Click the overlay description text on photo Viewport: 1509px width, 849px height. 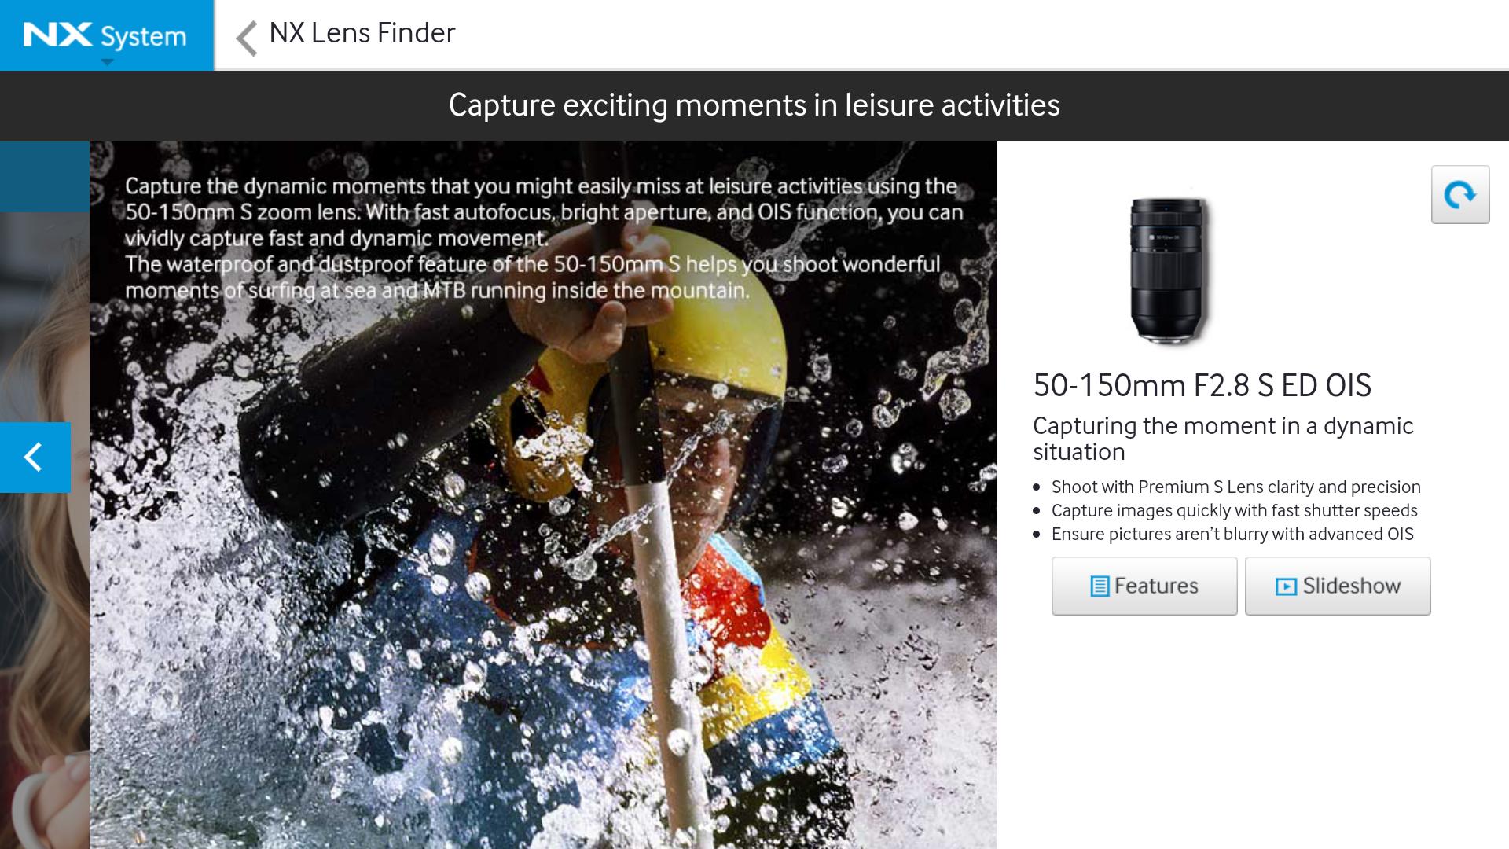click(x=544, y=238)
